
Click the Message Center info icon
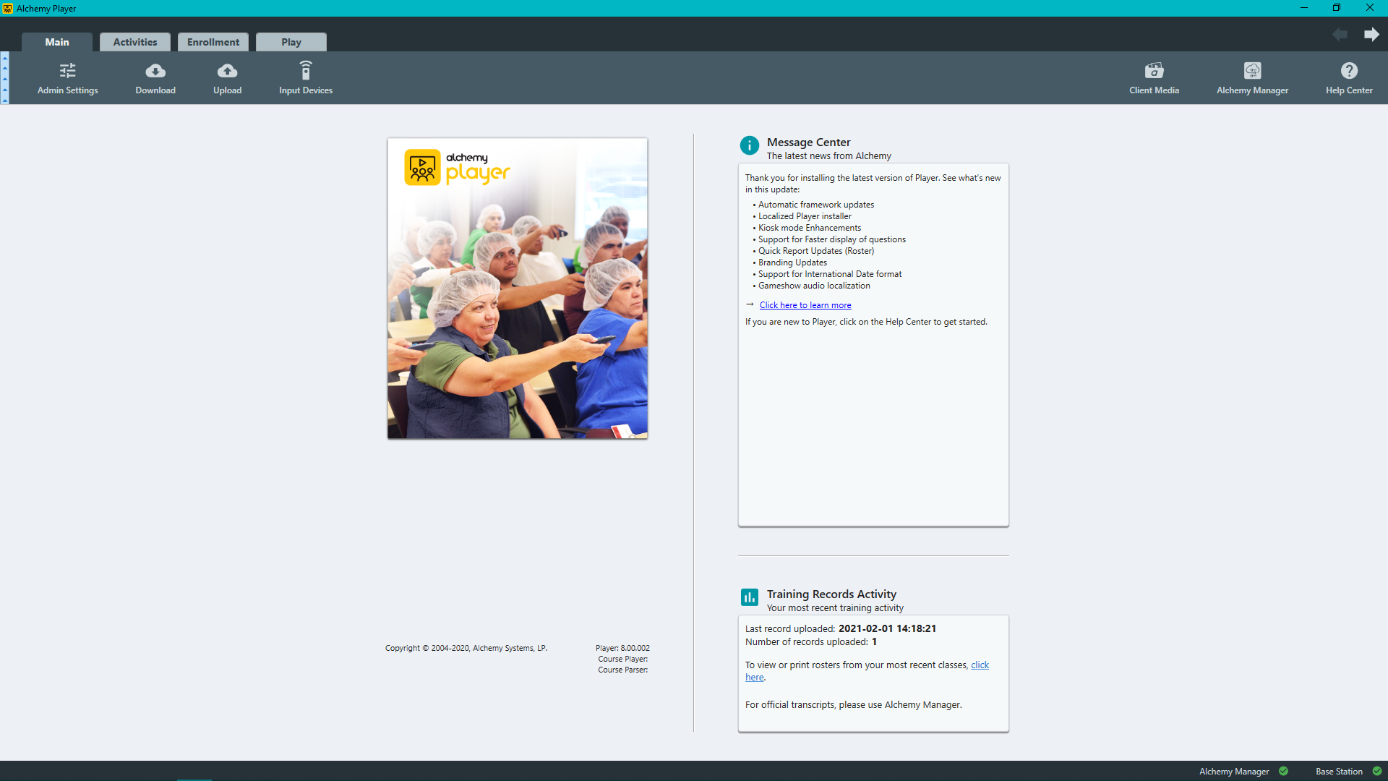pos(749,145)
